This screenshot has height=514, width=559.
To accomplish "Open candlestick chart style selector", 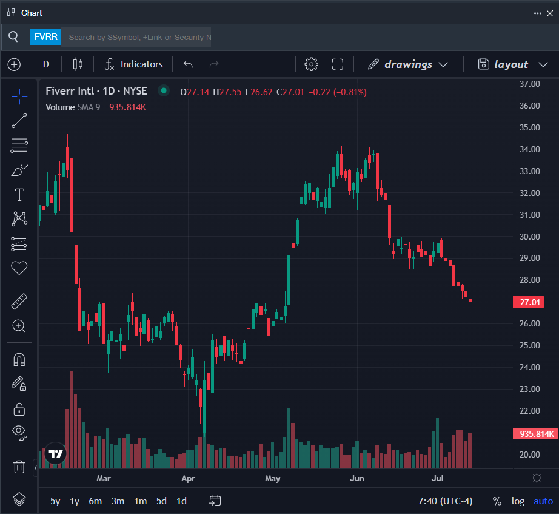I will tap(78, 64).
